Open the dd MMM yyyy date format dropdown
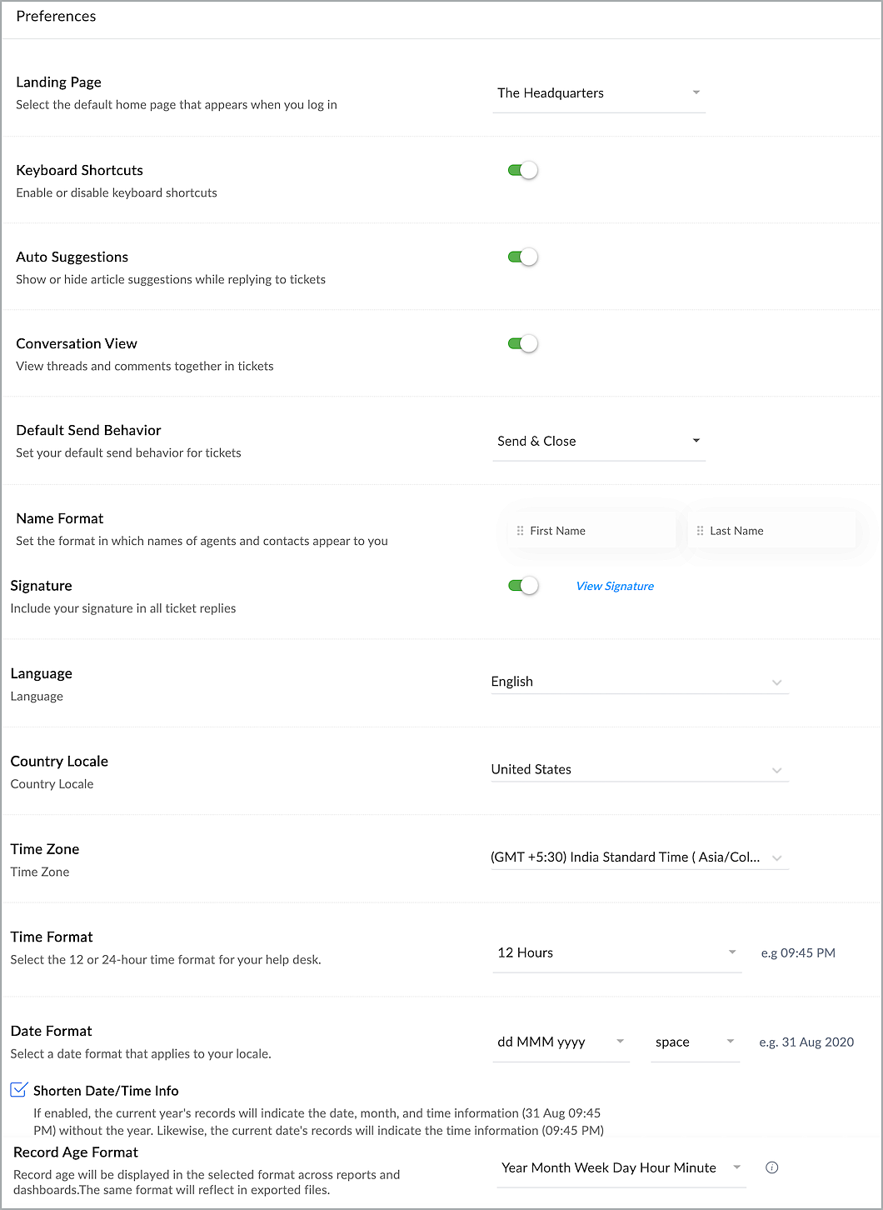This screenshot has height=1210, width=883. coord(561,1042)
